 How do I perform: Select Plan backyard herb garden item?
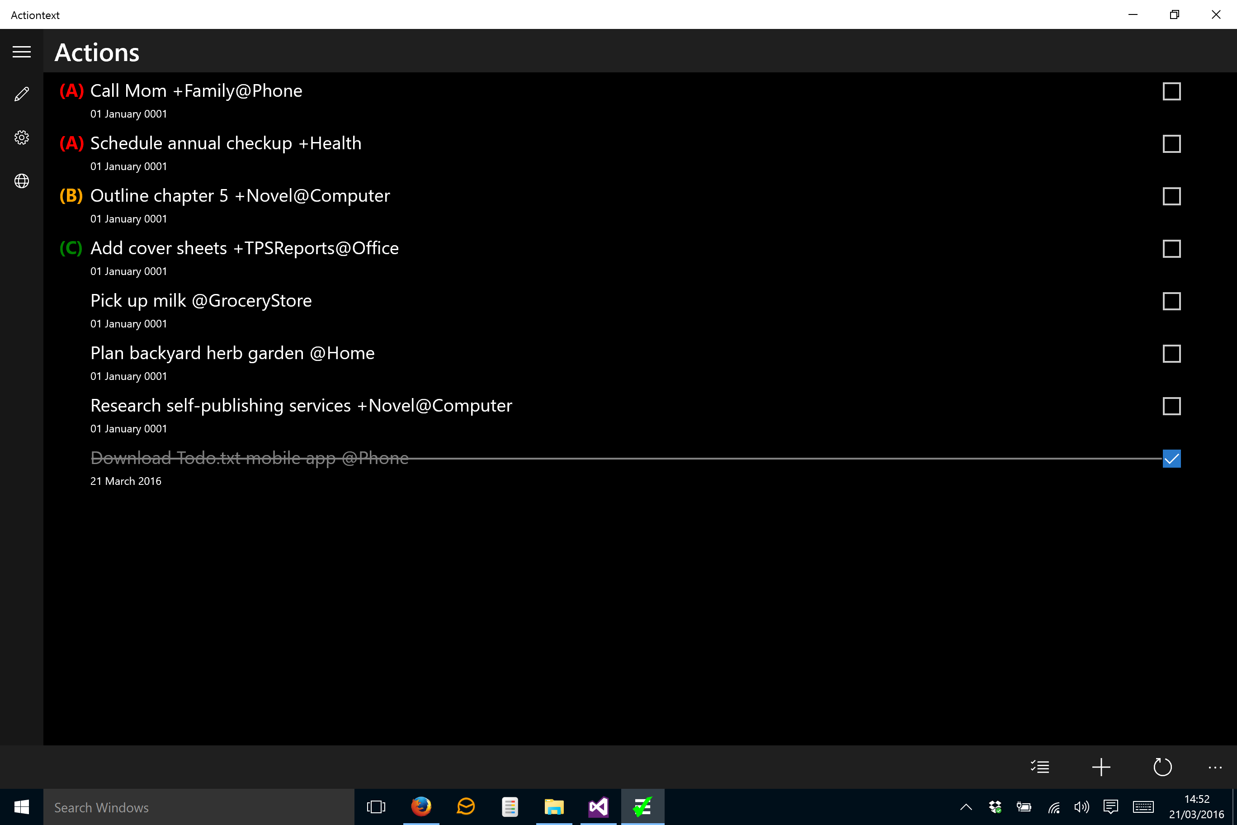point(232,354)
